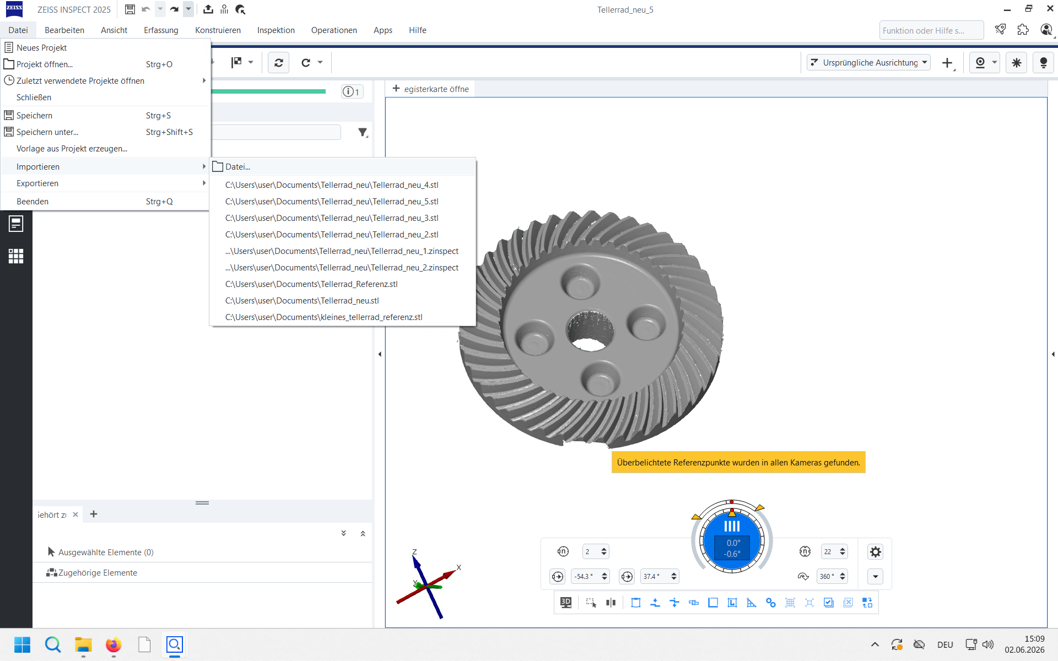Click the asterisk button in the alignment toolbar
The width and height of the screenshot is (1058, 661).
(x=1016, y=63)
